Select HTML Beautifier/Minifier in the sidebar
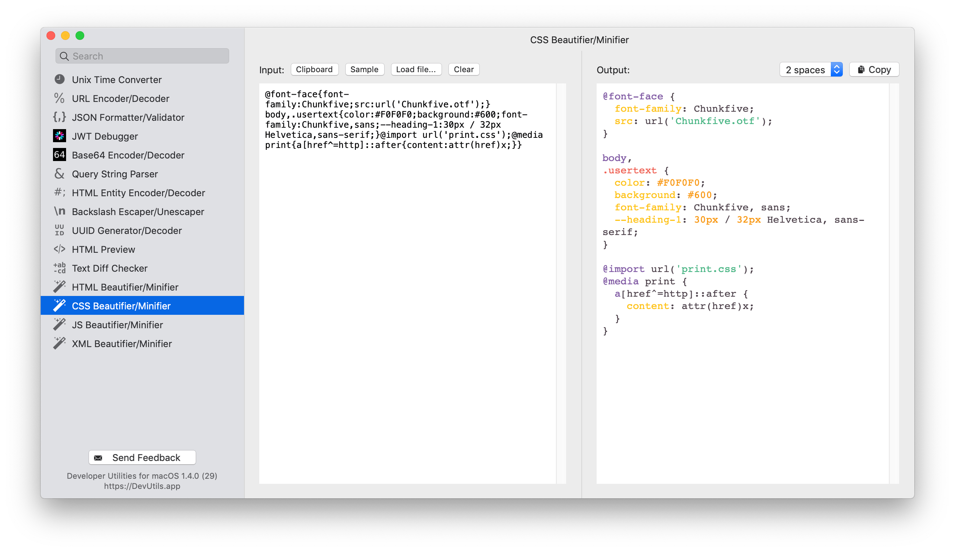Viewport: 955px width, 552px height. tap(125, 287)
